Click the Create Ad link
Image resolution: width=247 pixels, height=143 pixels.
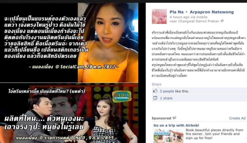(x=237, y=118)
